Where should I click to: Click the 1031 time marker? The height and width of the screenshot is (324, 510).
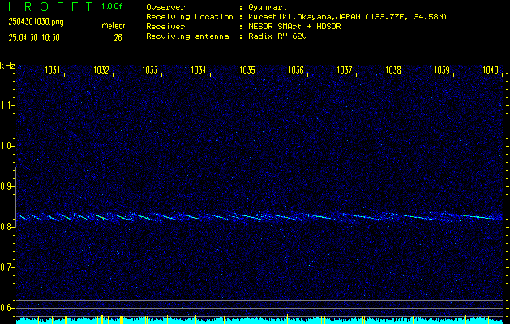tap(53, 70)
